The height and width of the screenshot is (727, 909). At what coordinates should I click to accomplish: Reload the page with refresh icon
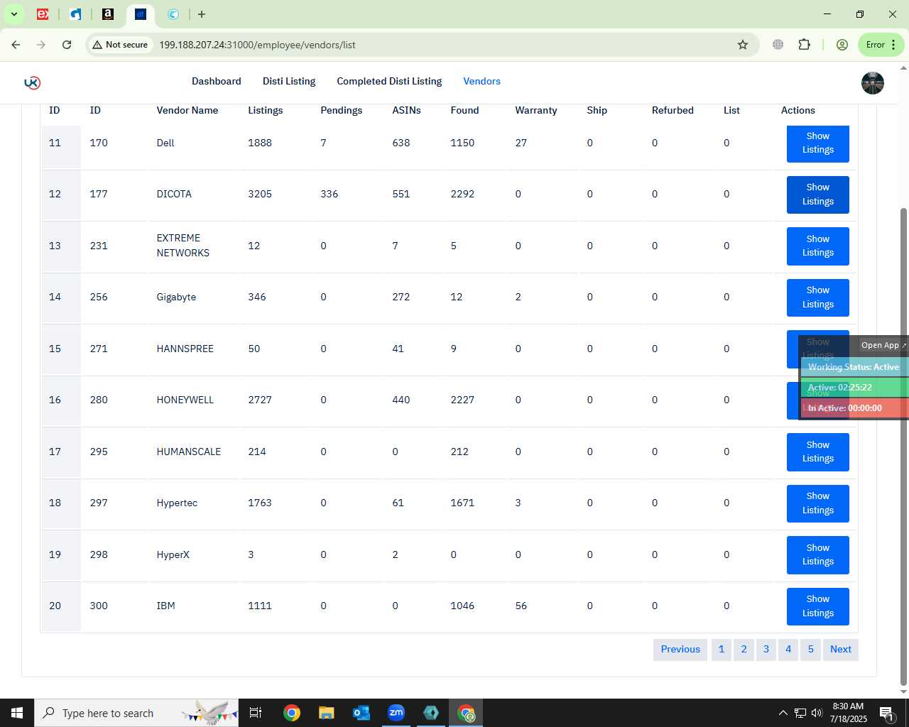[67, 45]
